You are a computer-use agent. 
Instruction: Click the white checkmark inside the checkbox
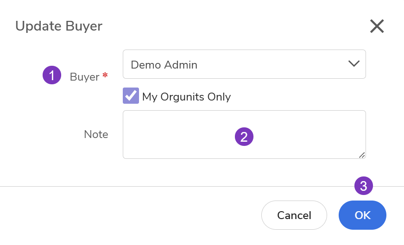131,95
